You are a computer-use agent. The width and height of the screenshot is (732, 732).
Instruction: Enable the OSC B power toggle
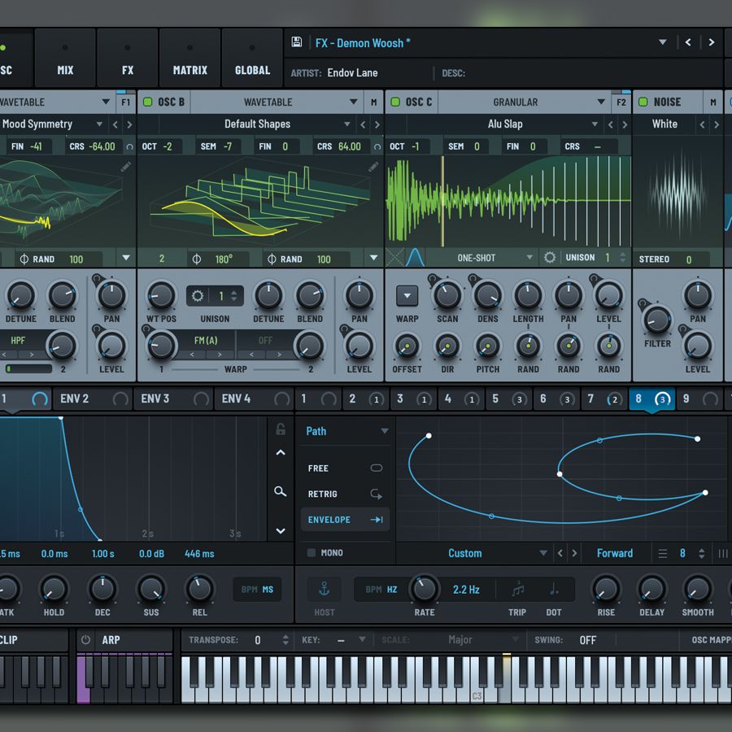pos(146,102)
